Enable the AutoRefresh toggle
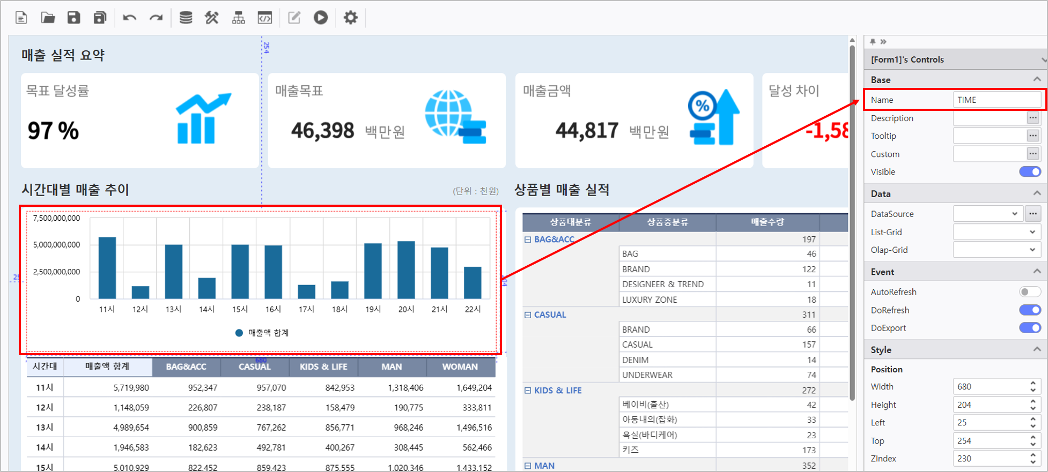The height and width of the screenshot is (472, 1048). click(x=1029, y=292)
